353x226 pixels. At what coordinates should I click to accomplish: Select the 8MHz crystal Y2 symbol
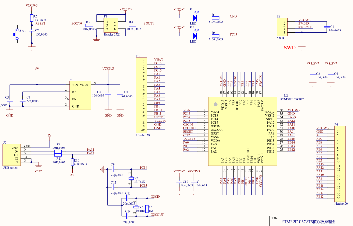tap(137, 207)
